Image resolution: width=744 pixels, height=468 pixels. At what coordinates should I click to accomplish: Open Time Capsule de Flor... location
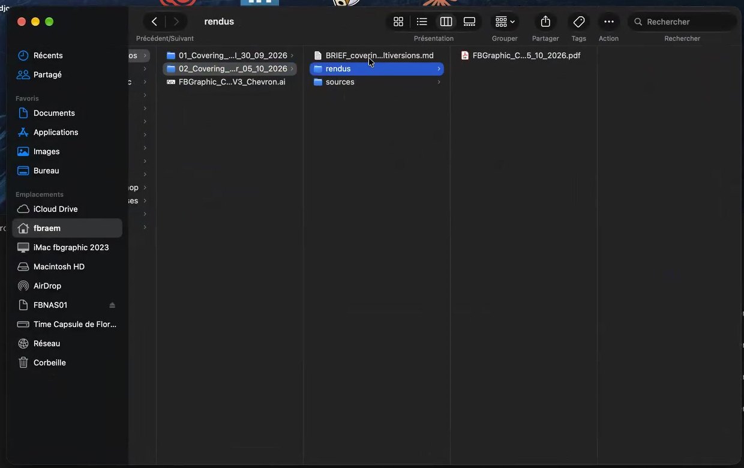(x=67, y=324)
